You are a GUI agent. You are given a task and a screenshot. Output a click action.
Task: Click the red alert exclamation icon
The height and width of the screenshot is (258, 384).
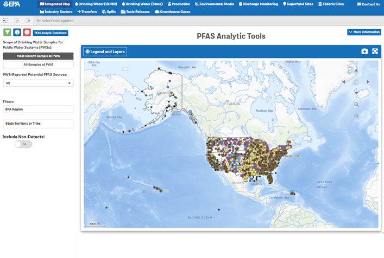[27, 33]
